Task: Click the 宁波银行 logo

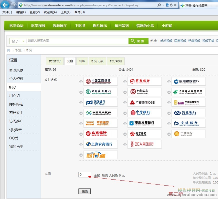Action: pyautogui.click(x=188, y=134)
